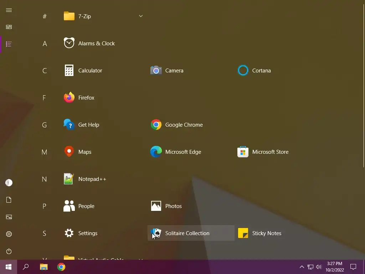Jump to letter N section header
The height and width of the screenshot is (274, 365).
(x=44, y=179)
